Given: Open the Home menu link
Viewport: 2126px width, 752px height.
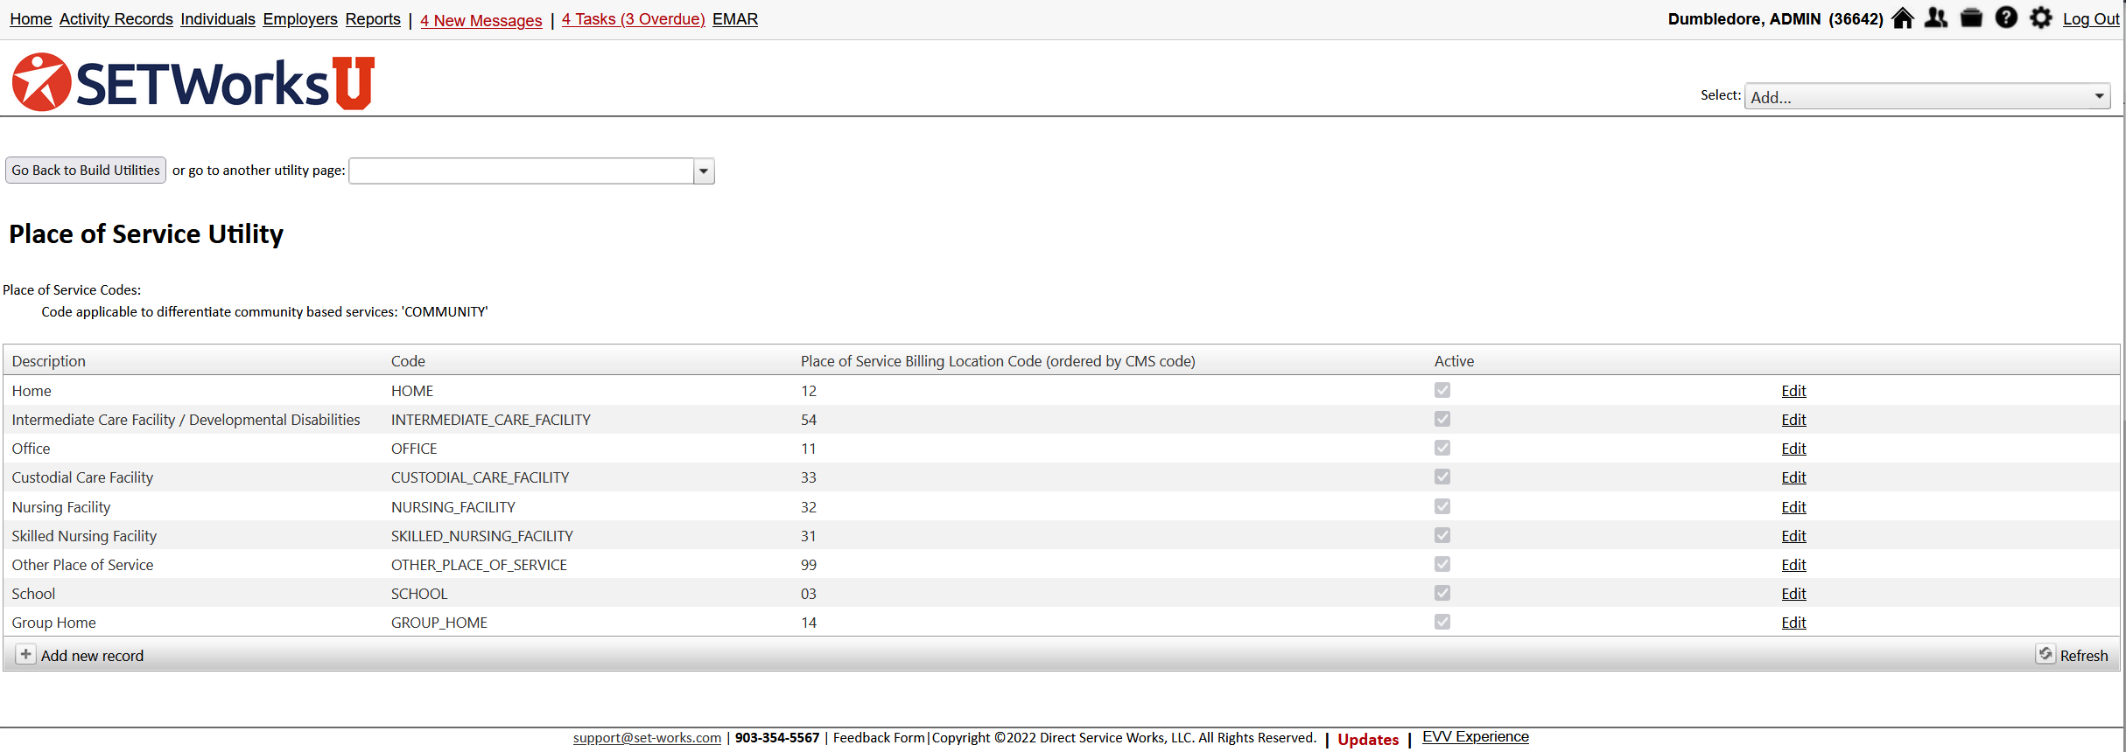Looking at the screenshot, I should [31, 19].
